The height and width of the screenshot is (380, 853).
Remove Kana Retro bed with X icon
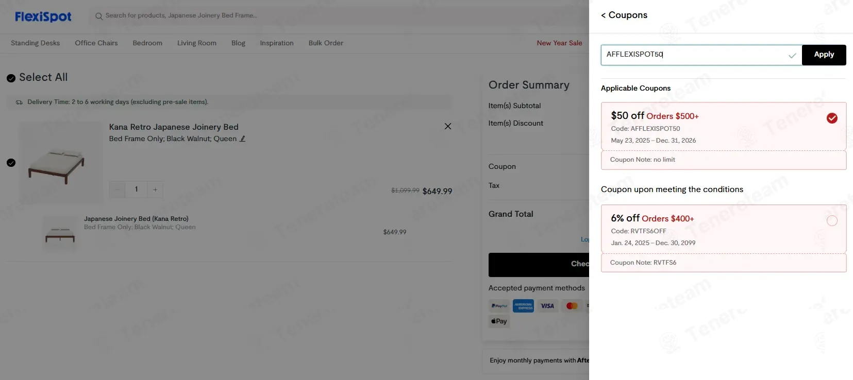pyautogui.click(x=448, y=126)
